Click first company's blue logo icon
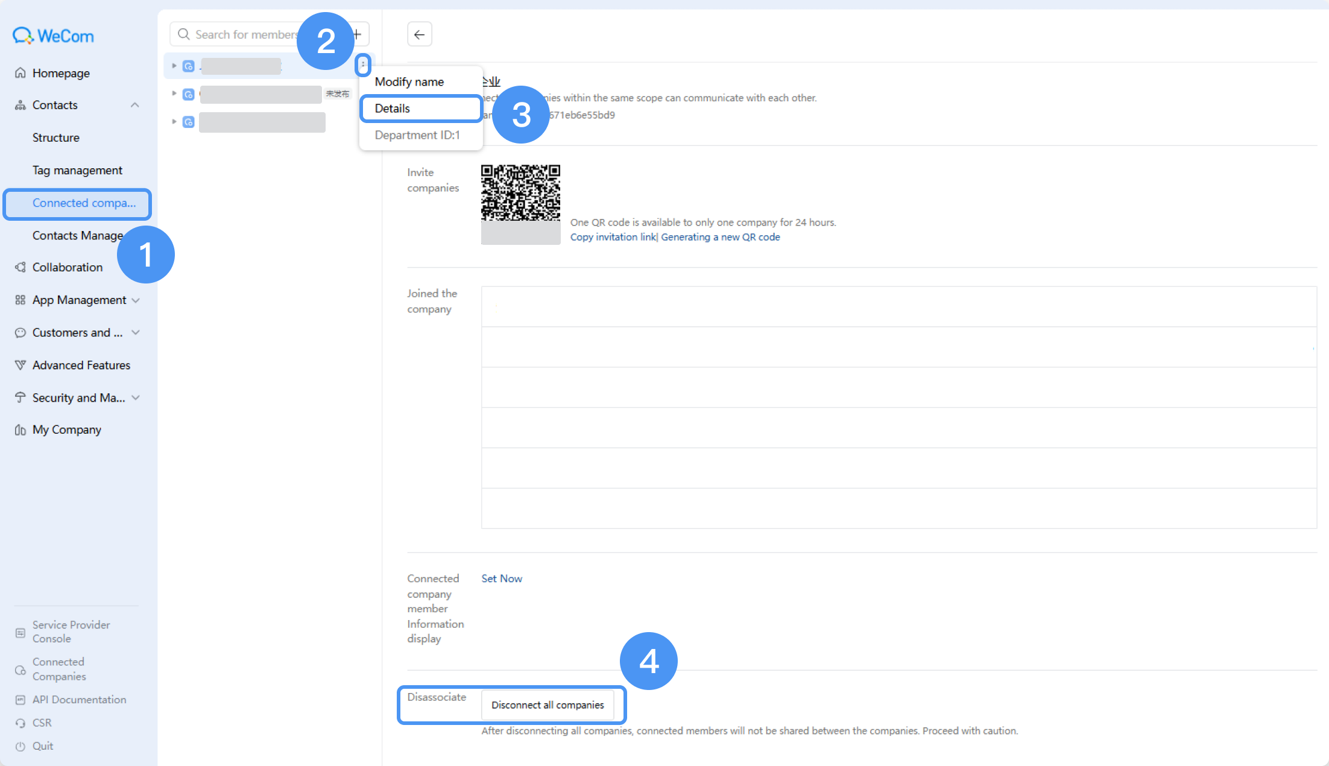This screenshot has width=1329, height=766. tap(189, 66)
